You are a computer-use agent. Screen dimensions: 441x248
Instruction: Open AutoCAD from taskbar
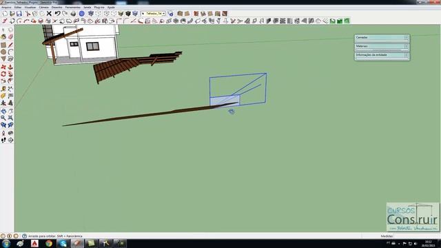35,243
